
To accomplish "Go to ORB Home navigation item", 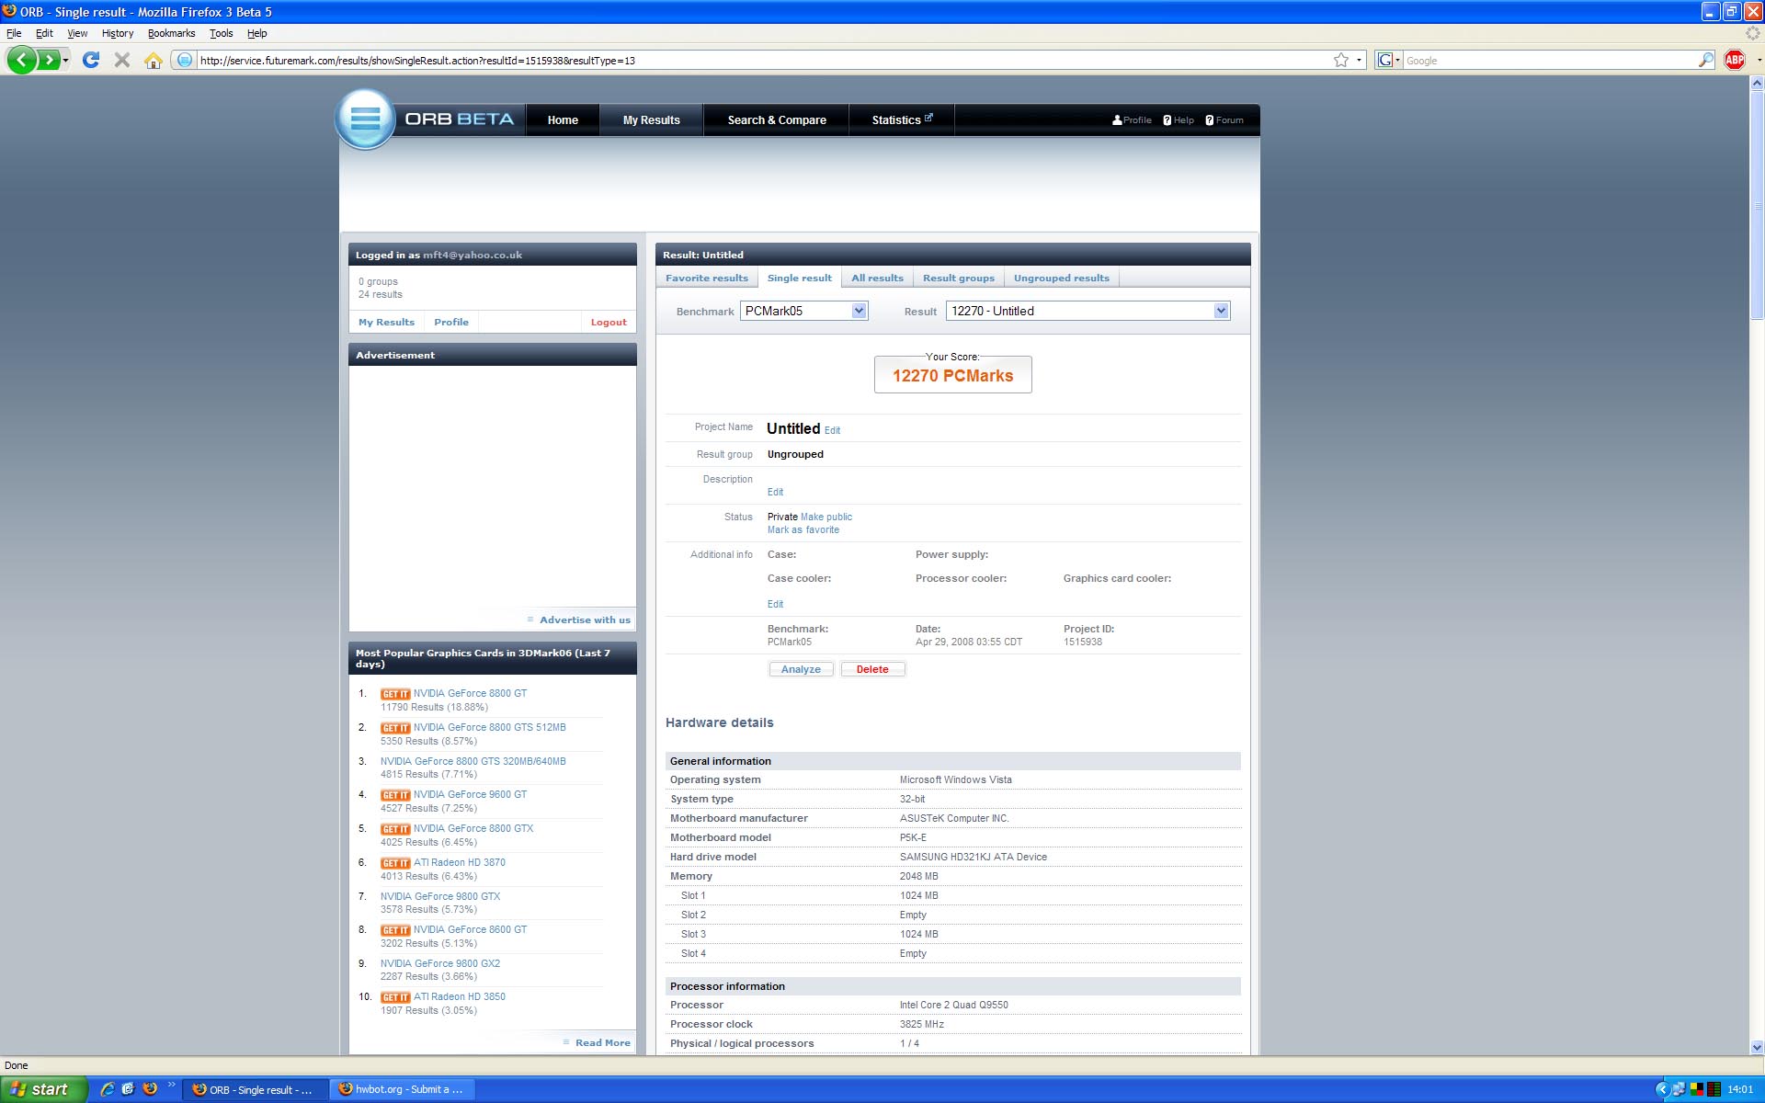I will coord(563,120).
